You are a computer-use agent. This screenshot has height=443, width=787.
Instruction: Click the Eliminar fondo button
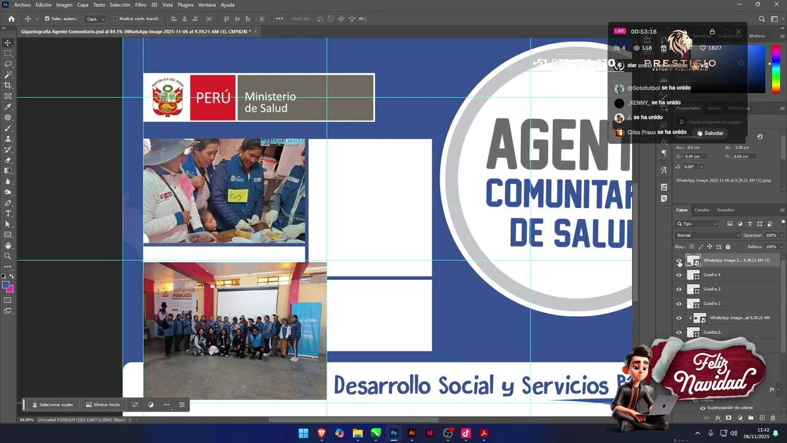tap(103, 405)
